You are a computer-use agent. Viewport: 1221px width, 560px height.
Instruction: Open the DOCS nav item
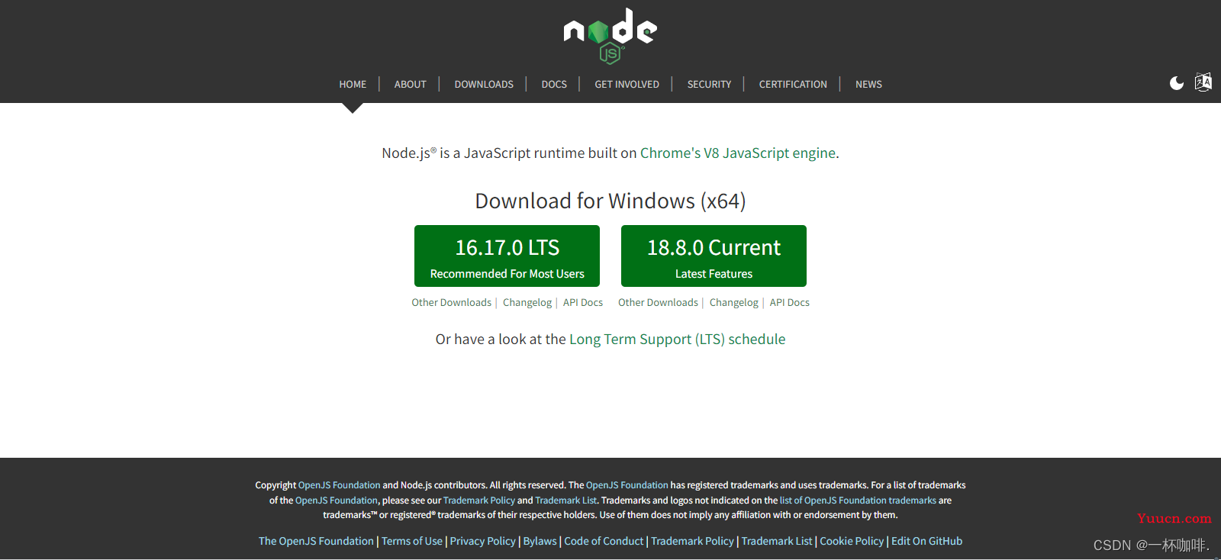tap(554, 84)
